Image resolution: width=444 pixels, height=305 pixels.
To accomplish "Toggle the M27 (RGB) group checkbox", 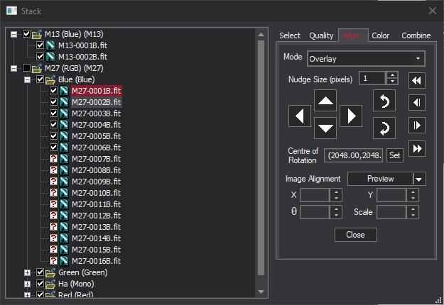I will pos(27,68).
